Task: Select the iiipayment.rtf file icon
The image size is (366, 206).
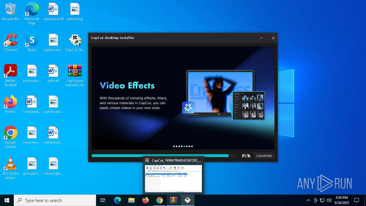Action: [x=53, y=12]
